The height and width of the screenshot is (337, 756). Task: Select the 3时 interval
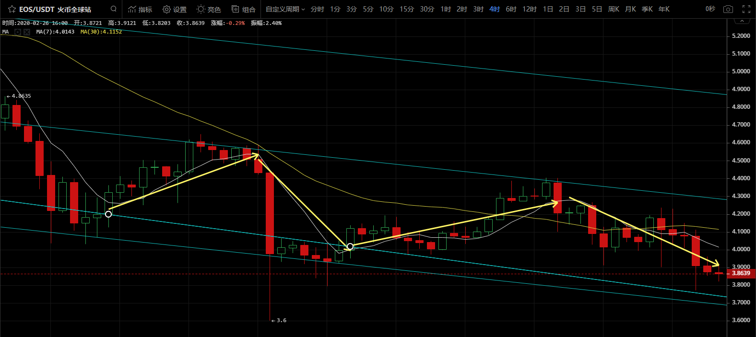coord(478,9)
